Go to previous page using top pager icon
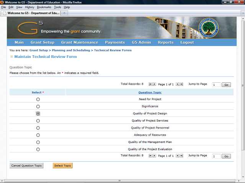Image resolution: width=245 pixels, height=183 pixels. (x=154, y=84)
